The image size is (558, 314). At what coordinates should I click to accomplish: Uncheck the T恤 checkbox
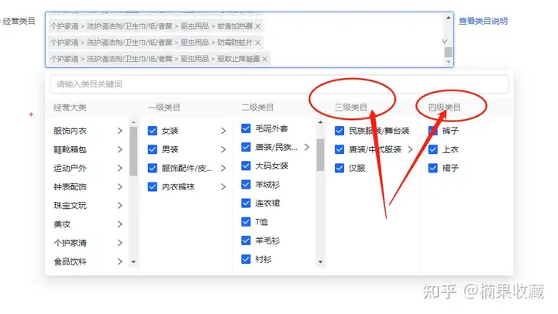coord(246,222)
